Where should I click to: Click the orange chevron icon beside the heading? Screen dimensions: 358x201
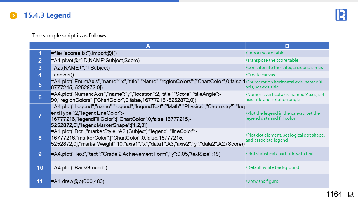pyautogui.click(x=13, y=15)
